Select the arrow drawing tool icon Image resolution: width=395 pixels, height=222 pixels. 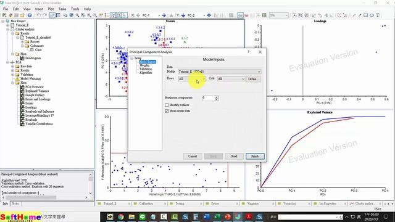tap(360, 15)
